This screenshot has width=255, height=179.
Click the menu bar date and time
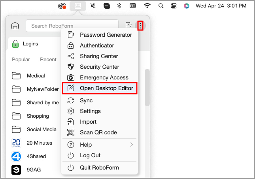[x=221, y=6]
